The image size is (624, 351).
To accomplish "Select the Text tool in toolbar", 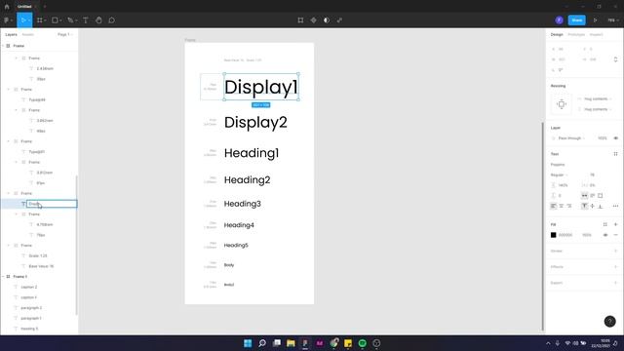I will 86,20.
